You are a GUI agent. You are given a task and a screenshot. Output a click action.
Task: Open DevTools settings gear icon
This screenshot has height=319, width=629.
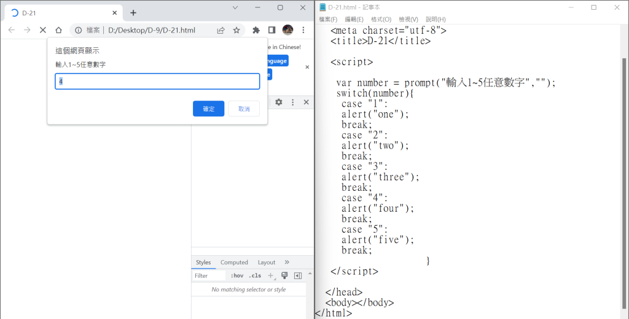[279, 102]
